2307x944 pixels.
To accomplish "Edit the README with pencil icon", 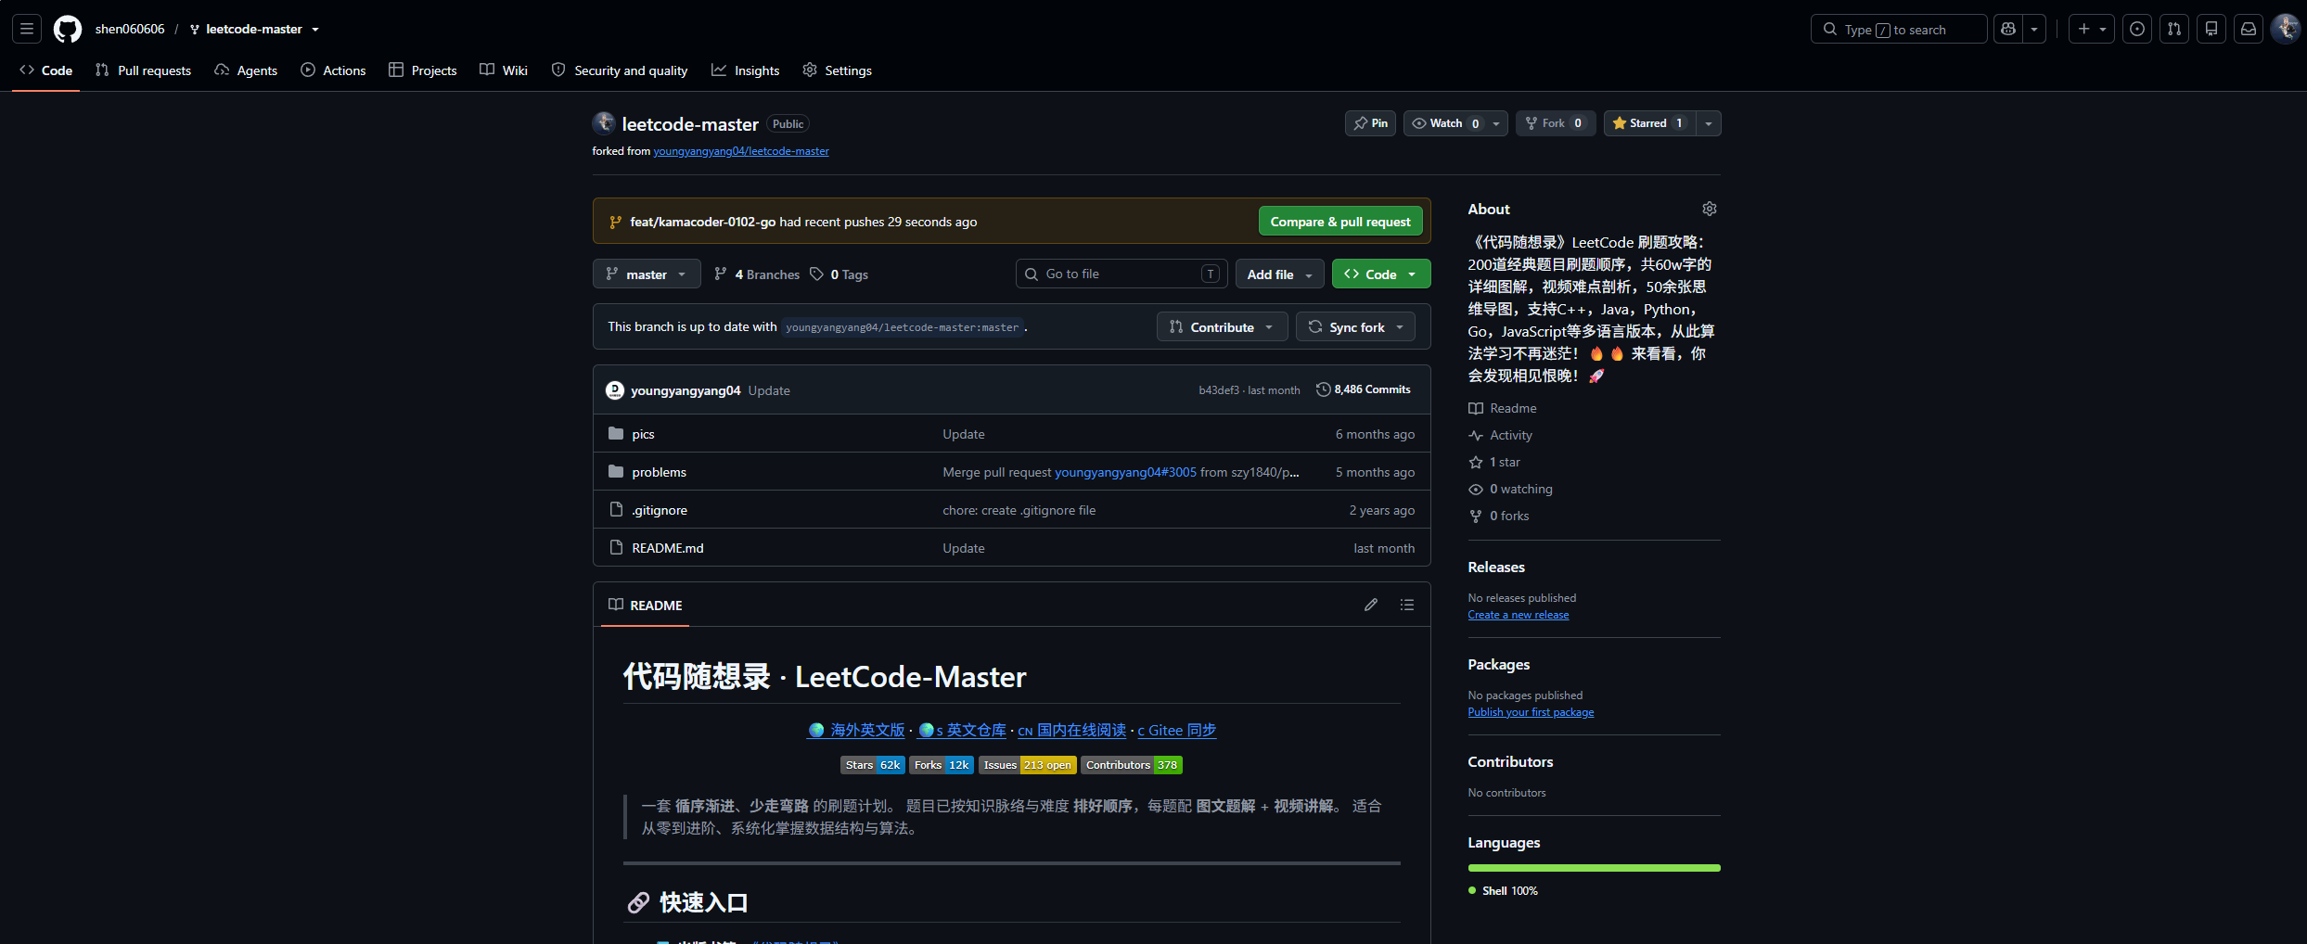I will pos(1371,605).
